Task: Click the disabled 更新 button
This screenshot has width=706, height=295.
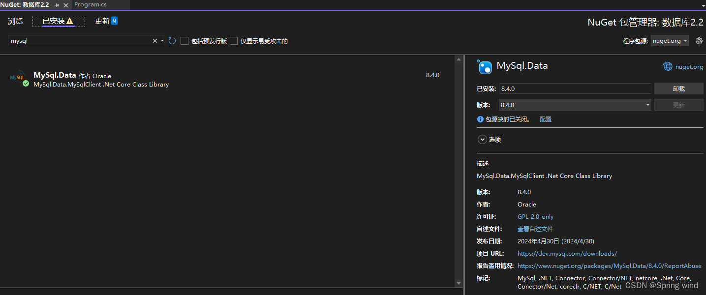Action: (x=678, y=105)
